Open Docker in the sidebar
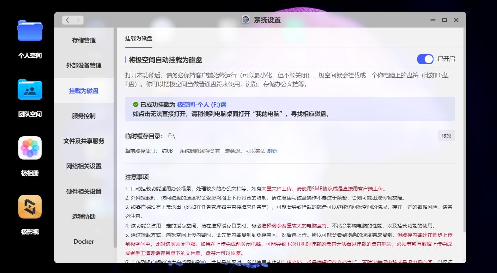Screen dimensions: 497x273 coord(84,242)
